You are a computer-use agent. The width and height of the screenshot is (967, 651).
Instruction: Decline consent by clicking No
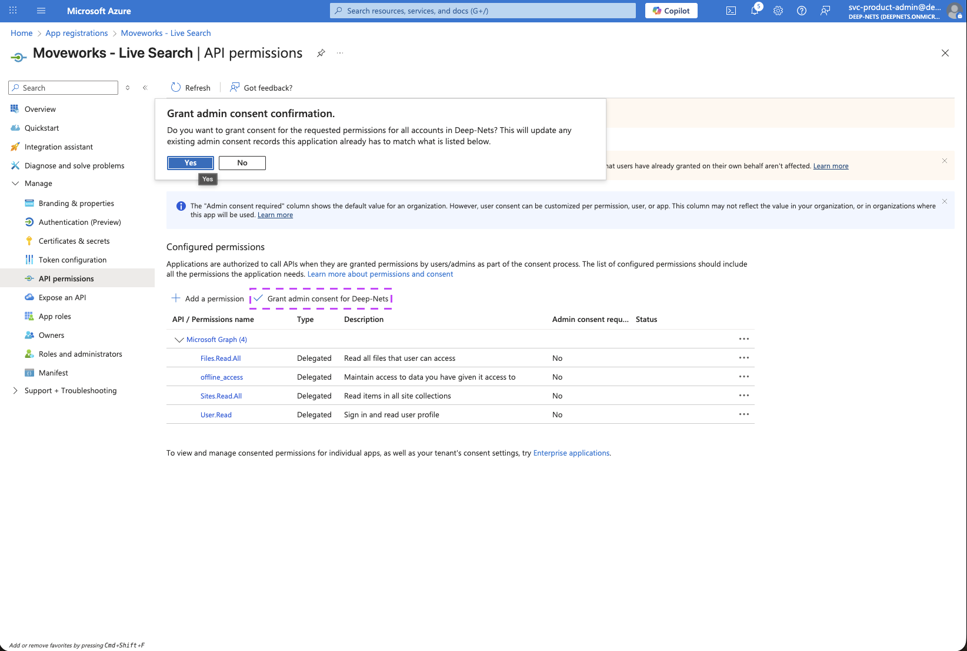(242, 163)
